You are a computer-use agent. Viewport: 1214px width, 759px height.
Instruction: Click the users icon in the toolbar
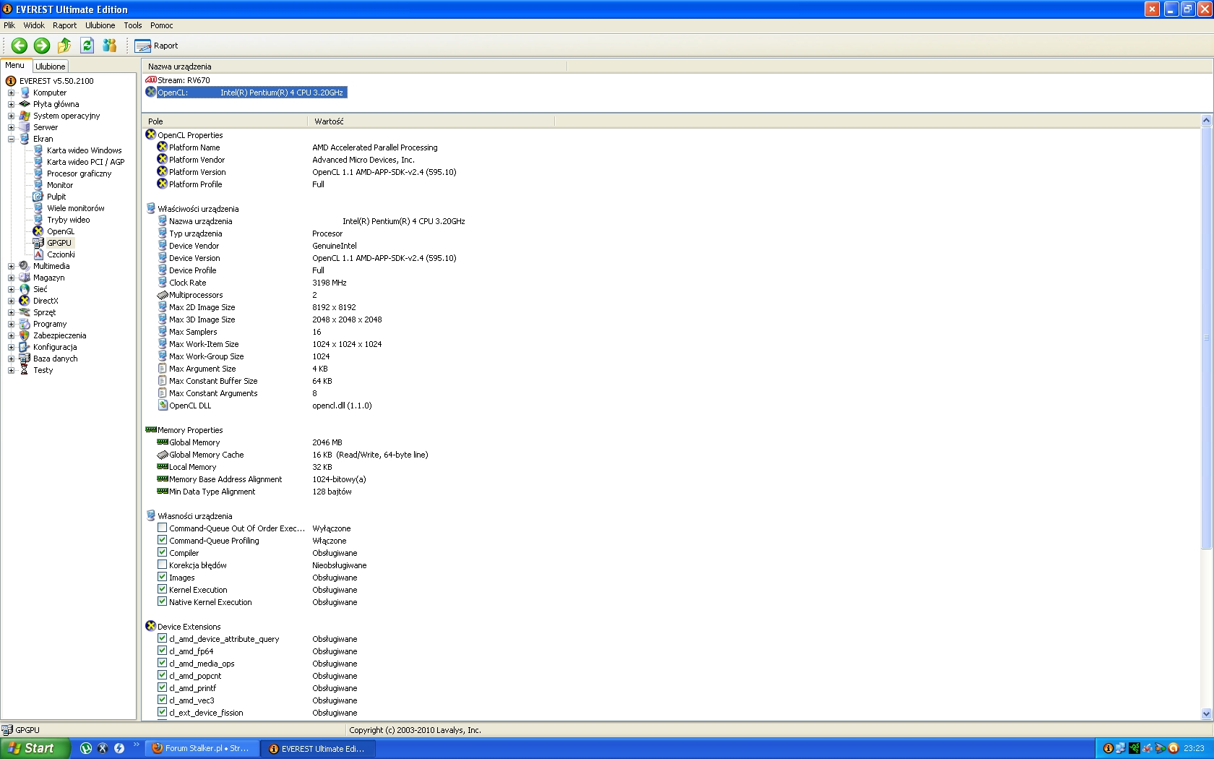110,46
